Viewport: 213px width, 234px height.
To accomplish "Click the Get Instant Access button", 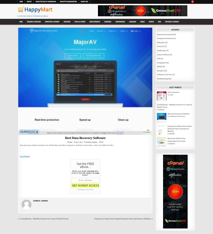I will click(x=85, y=185).
